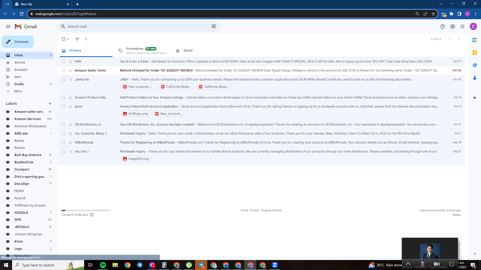Open Zoom from the taskbar
This screenshot has width=481, height=270.
pos(275,265)
